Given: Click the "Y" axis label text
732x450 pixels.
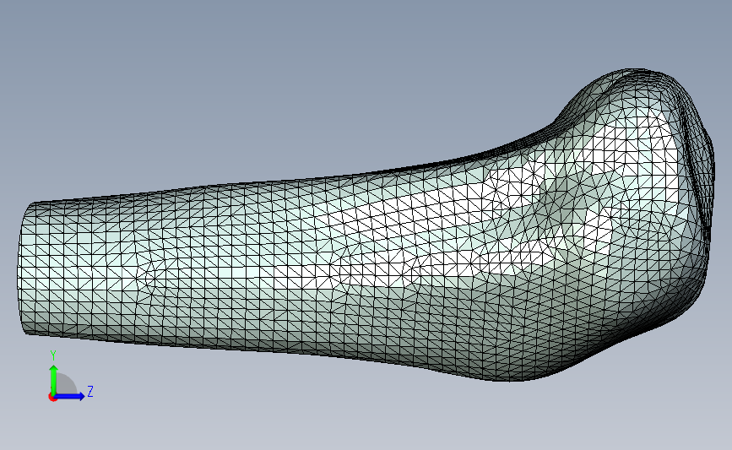Looking at the screenshot, I should tap(53, 356).
